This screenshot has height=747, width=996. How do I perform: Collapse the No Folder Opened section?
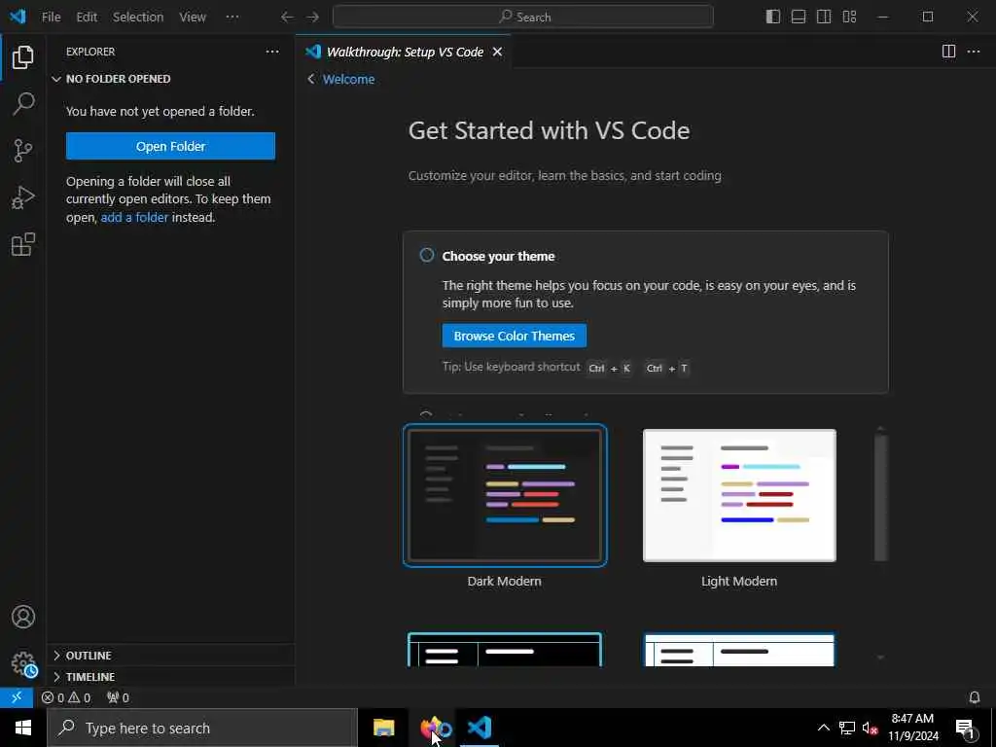click(x=170, y=79)
